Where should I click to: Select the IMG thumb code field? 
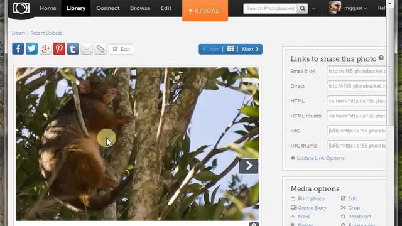coord(356,146)
